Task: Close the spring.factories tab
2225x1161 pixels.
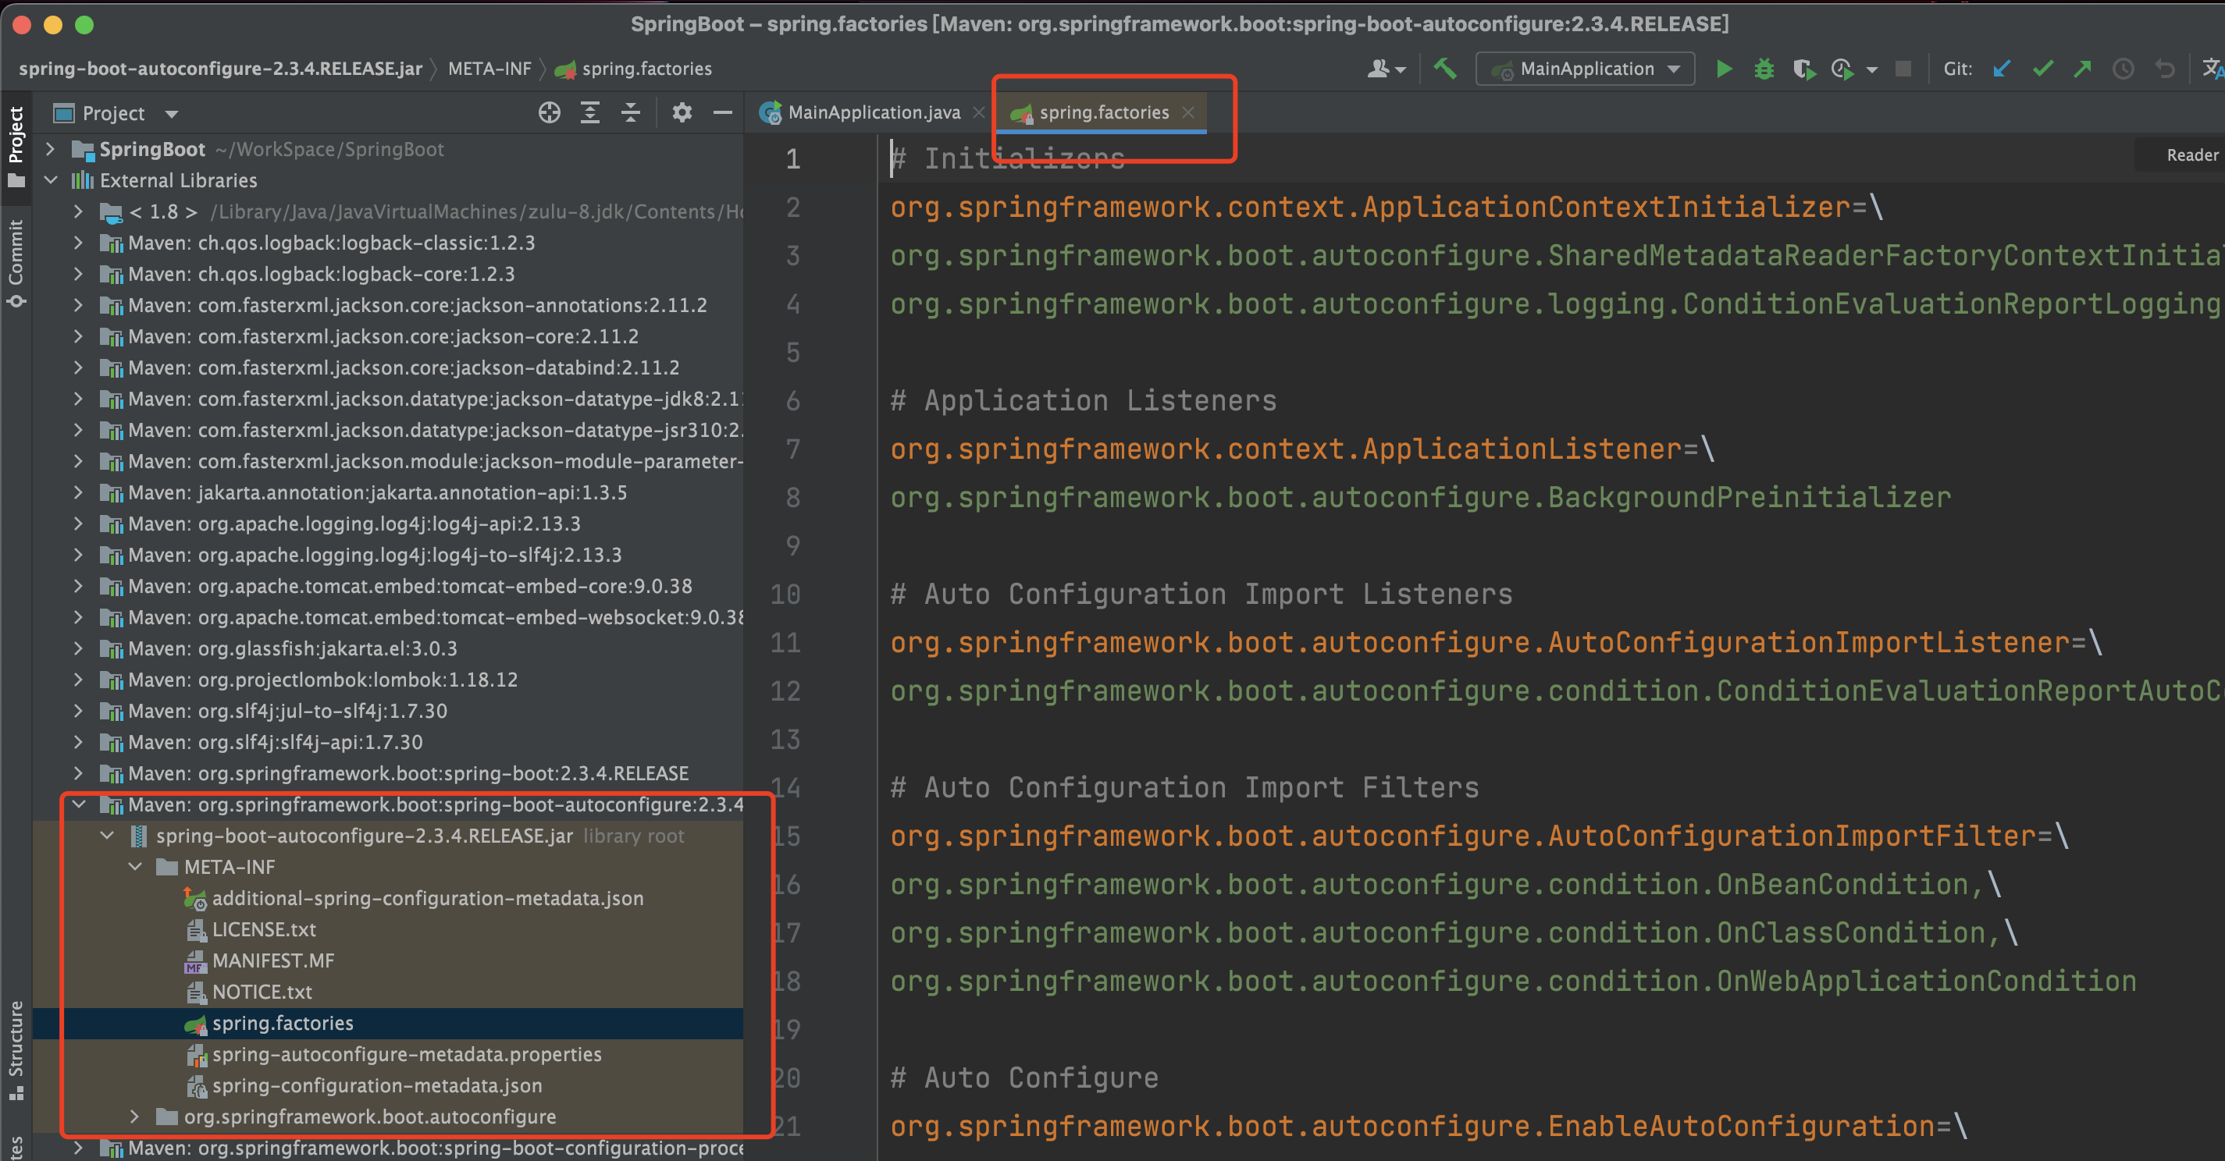Action: (x=1188, y=113)
